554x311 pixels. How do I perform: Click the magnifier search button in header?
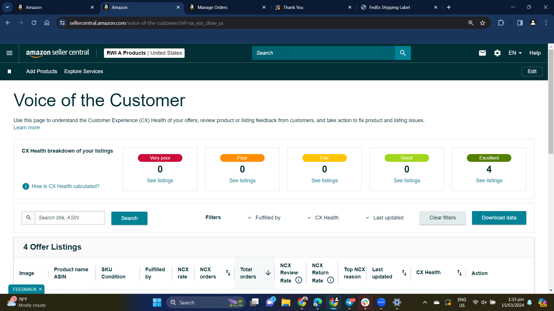point(403,53)
